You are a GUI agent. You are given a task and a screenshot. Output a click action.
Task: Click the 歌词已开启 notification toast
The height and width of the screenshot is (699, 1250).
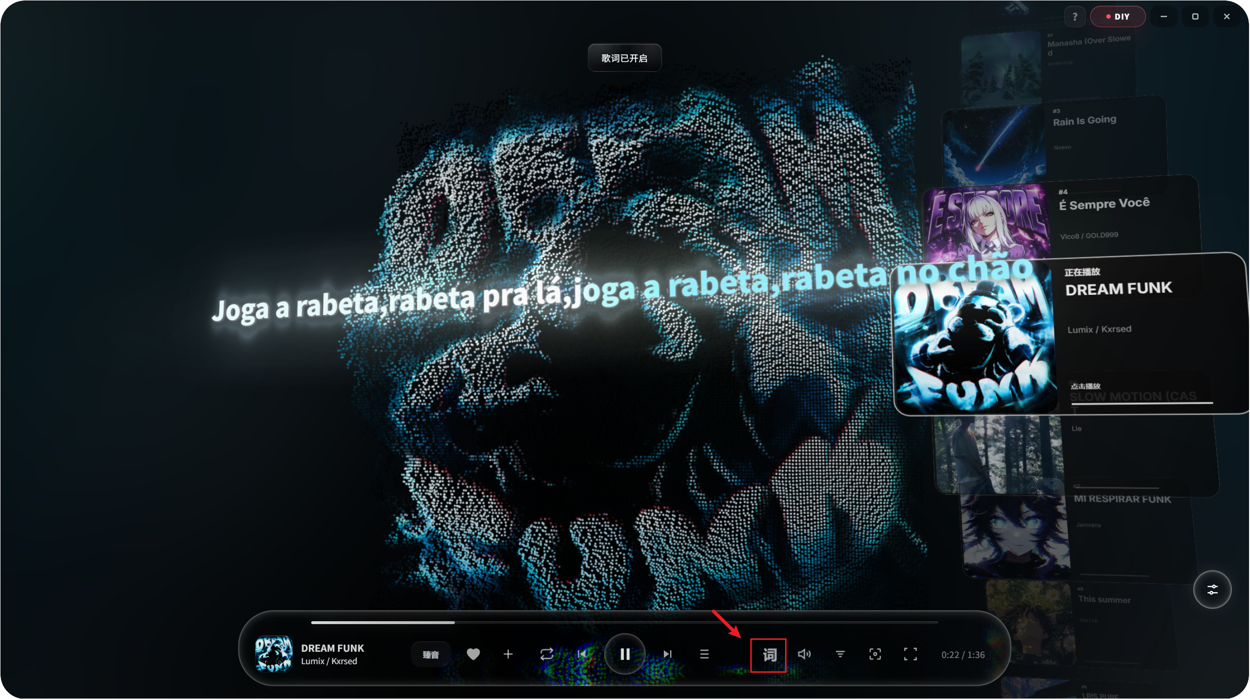(x=624, y=58)
